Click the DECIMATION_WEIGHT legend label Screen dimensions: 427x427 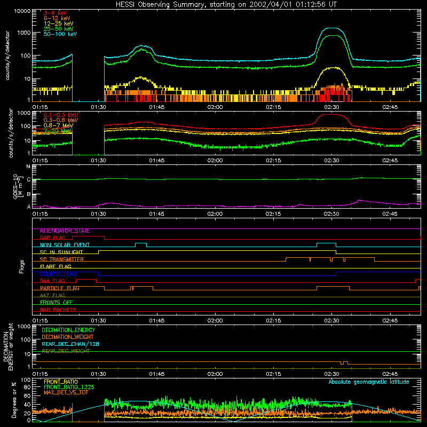coord(68,337)
